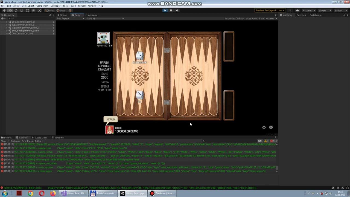Switch to the Project tab

pos(6,138)
